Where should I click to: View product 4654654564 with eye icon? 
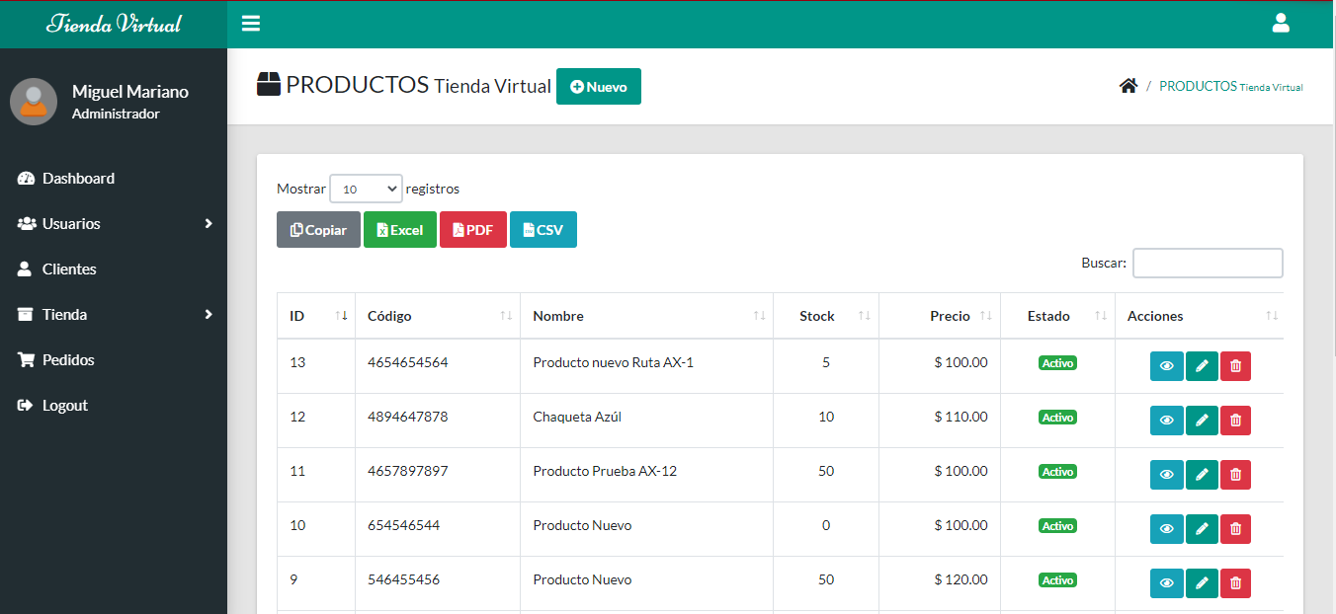[1166, 366]
